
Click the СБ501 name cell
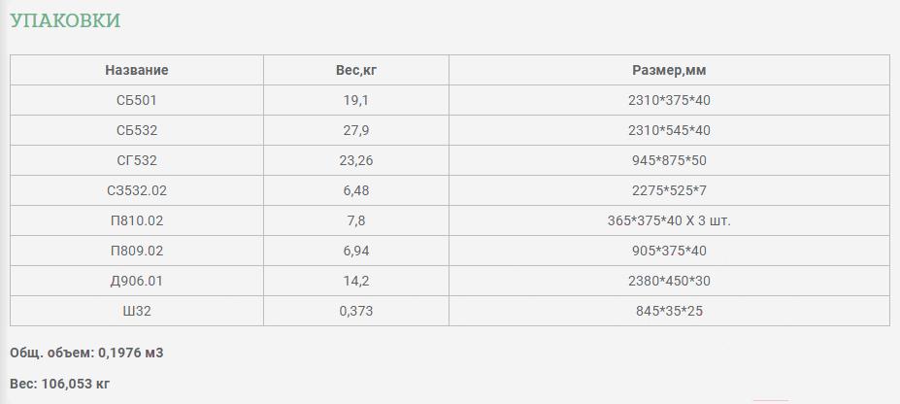[137, 100]
